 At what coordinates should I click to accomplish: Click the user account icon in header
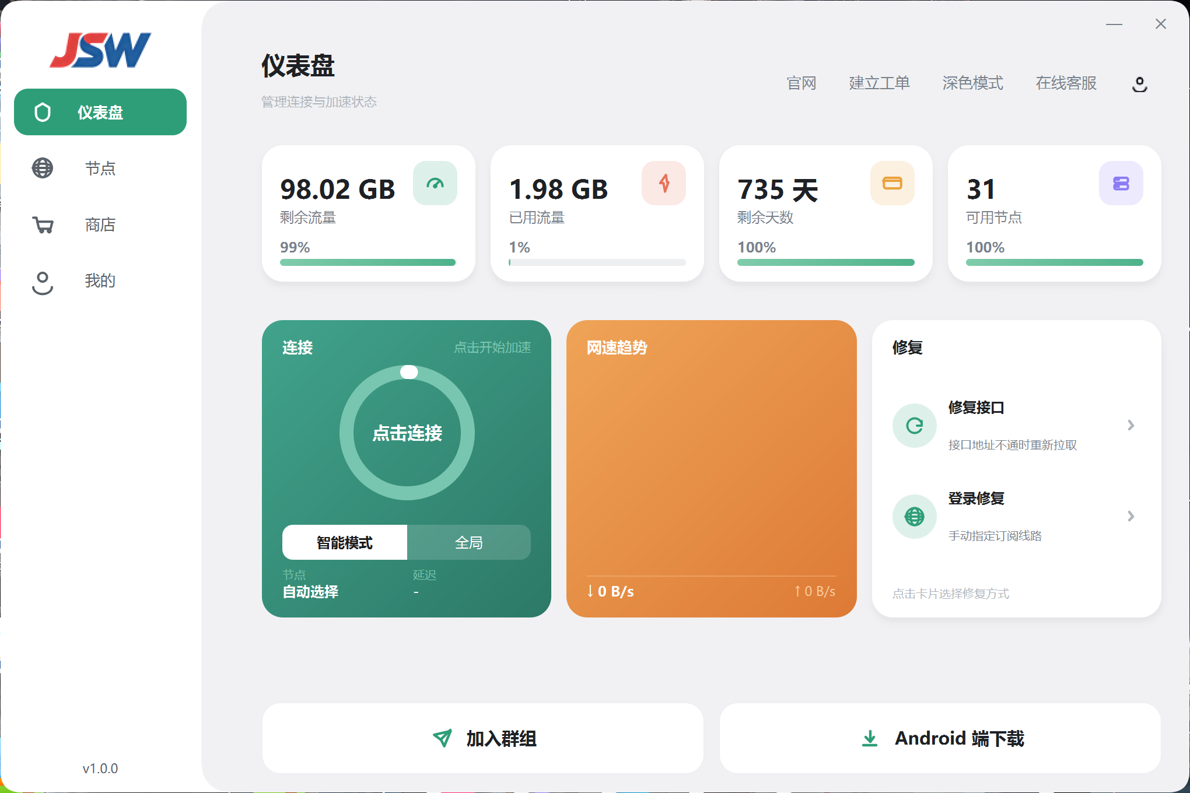pos(1139,85)
